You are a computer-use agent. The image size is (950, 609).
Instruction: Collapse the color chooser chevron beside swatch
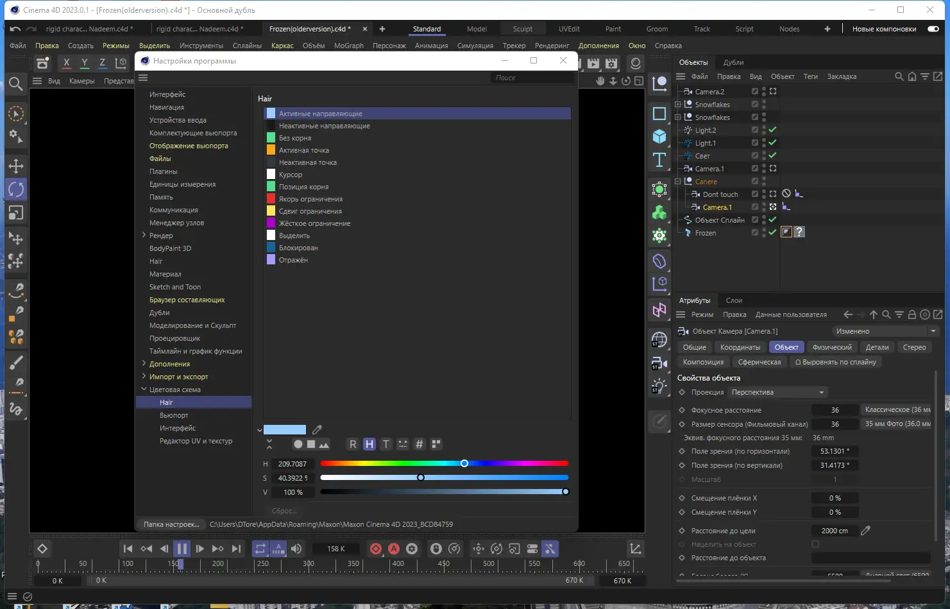259,430
